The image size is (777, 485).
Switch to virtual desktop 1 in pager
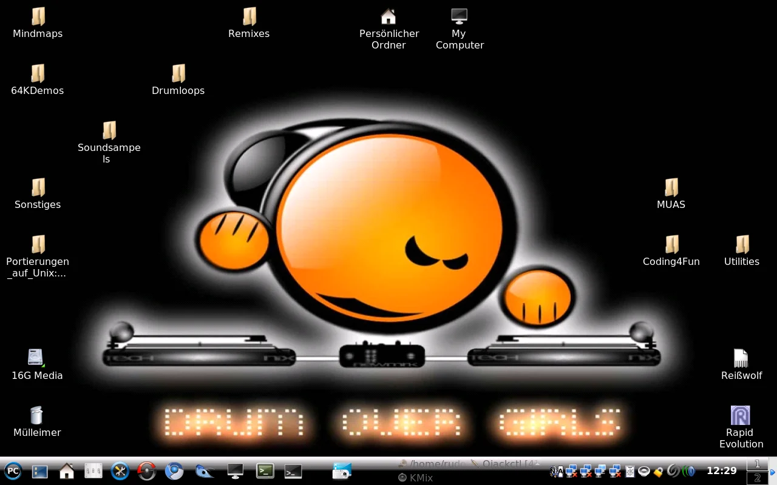[757, 464]
